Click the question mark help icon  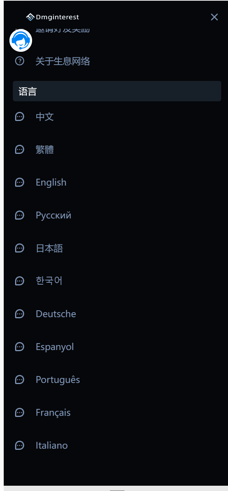coord(20,61)
